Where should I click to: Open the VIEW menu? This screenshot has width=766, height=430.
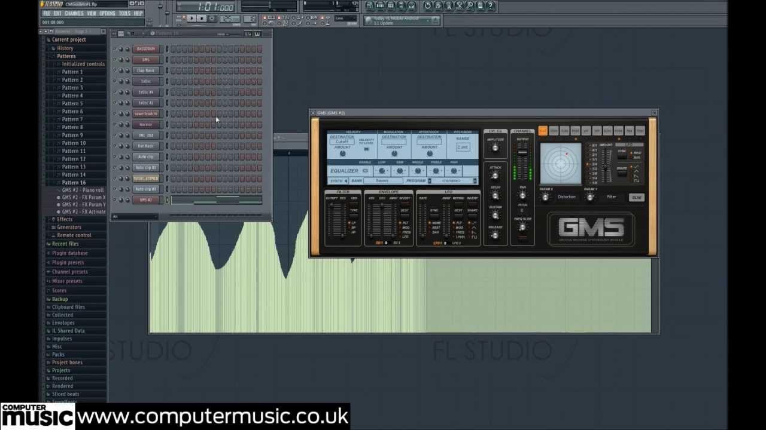92,13
